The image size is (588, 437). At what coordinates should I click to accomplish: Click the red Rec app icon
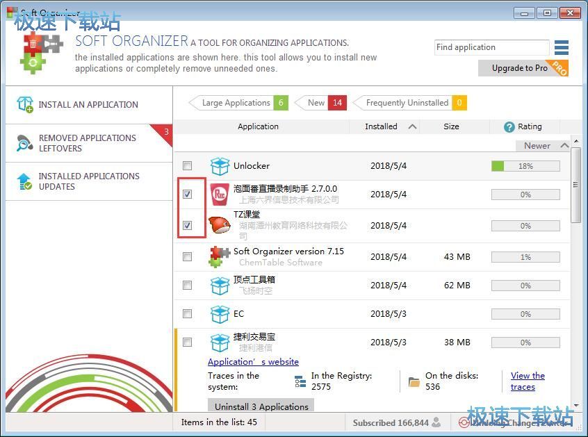coord(220,195)
